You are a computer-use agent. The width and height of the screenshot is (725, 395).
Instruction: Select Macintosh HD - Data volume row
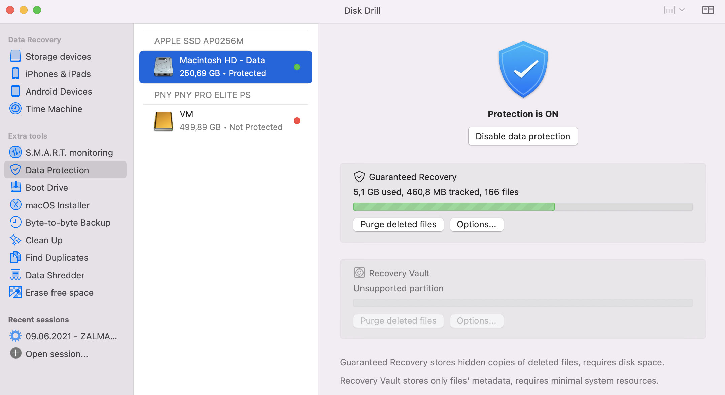pyautogui.click(x=226, y=67)
